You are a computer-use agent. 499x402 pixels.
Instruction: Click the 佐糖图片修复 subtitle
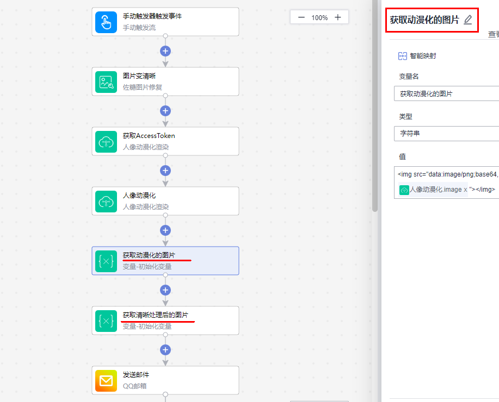click(143, 87)
